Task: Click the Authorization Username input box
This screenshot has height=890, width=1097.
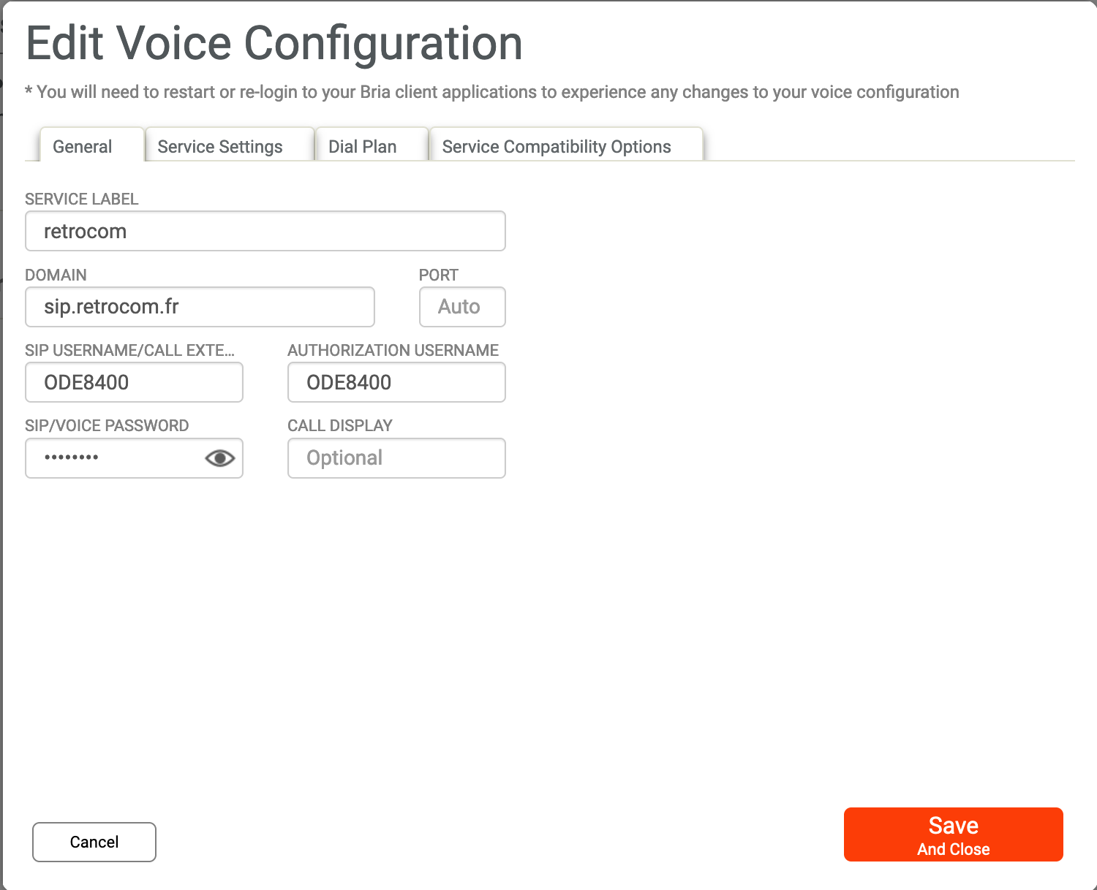Action: pyautogui.click(x=396, y=383)
